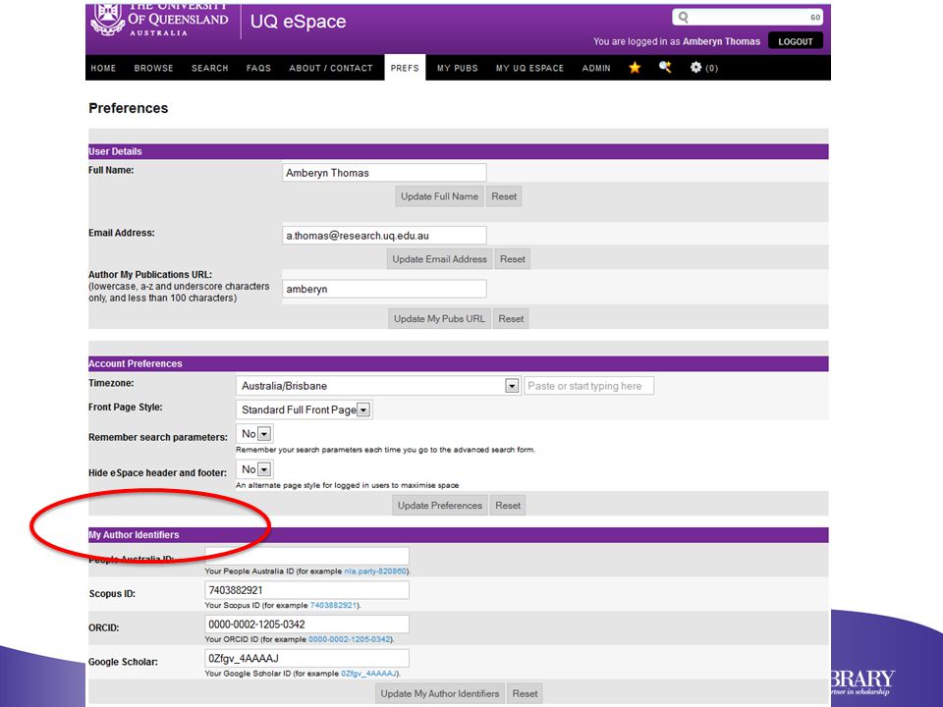Reset the My Publications URL field
The image size is (943, 707).
[x=511, y=318]
